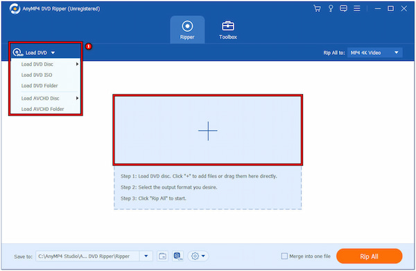416x271 pixels.
Task: Select Load AVCHD Disc menu entry
Action: click(x=46, y=98)
